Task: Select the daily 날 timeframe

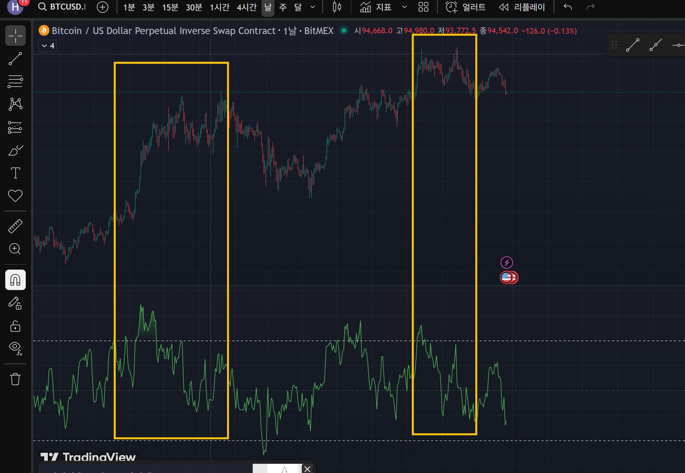Action: [x=268, y=7]
